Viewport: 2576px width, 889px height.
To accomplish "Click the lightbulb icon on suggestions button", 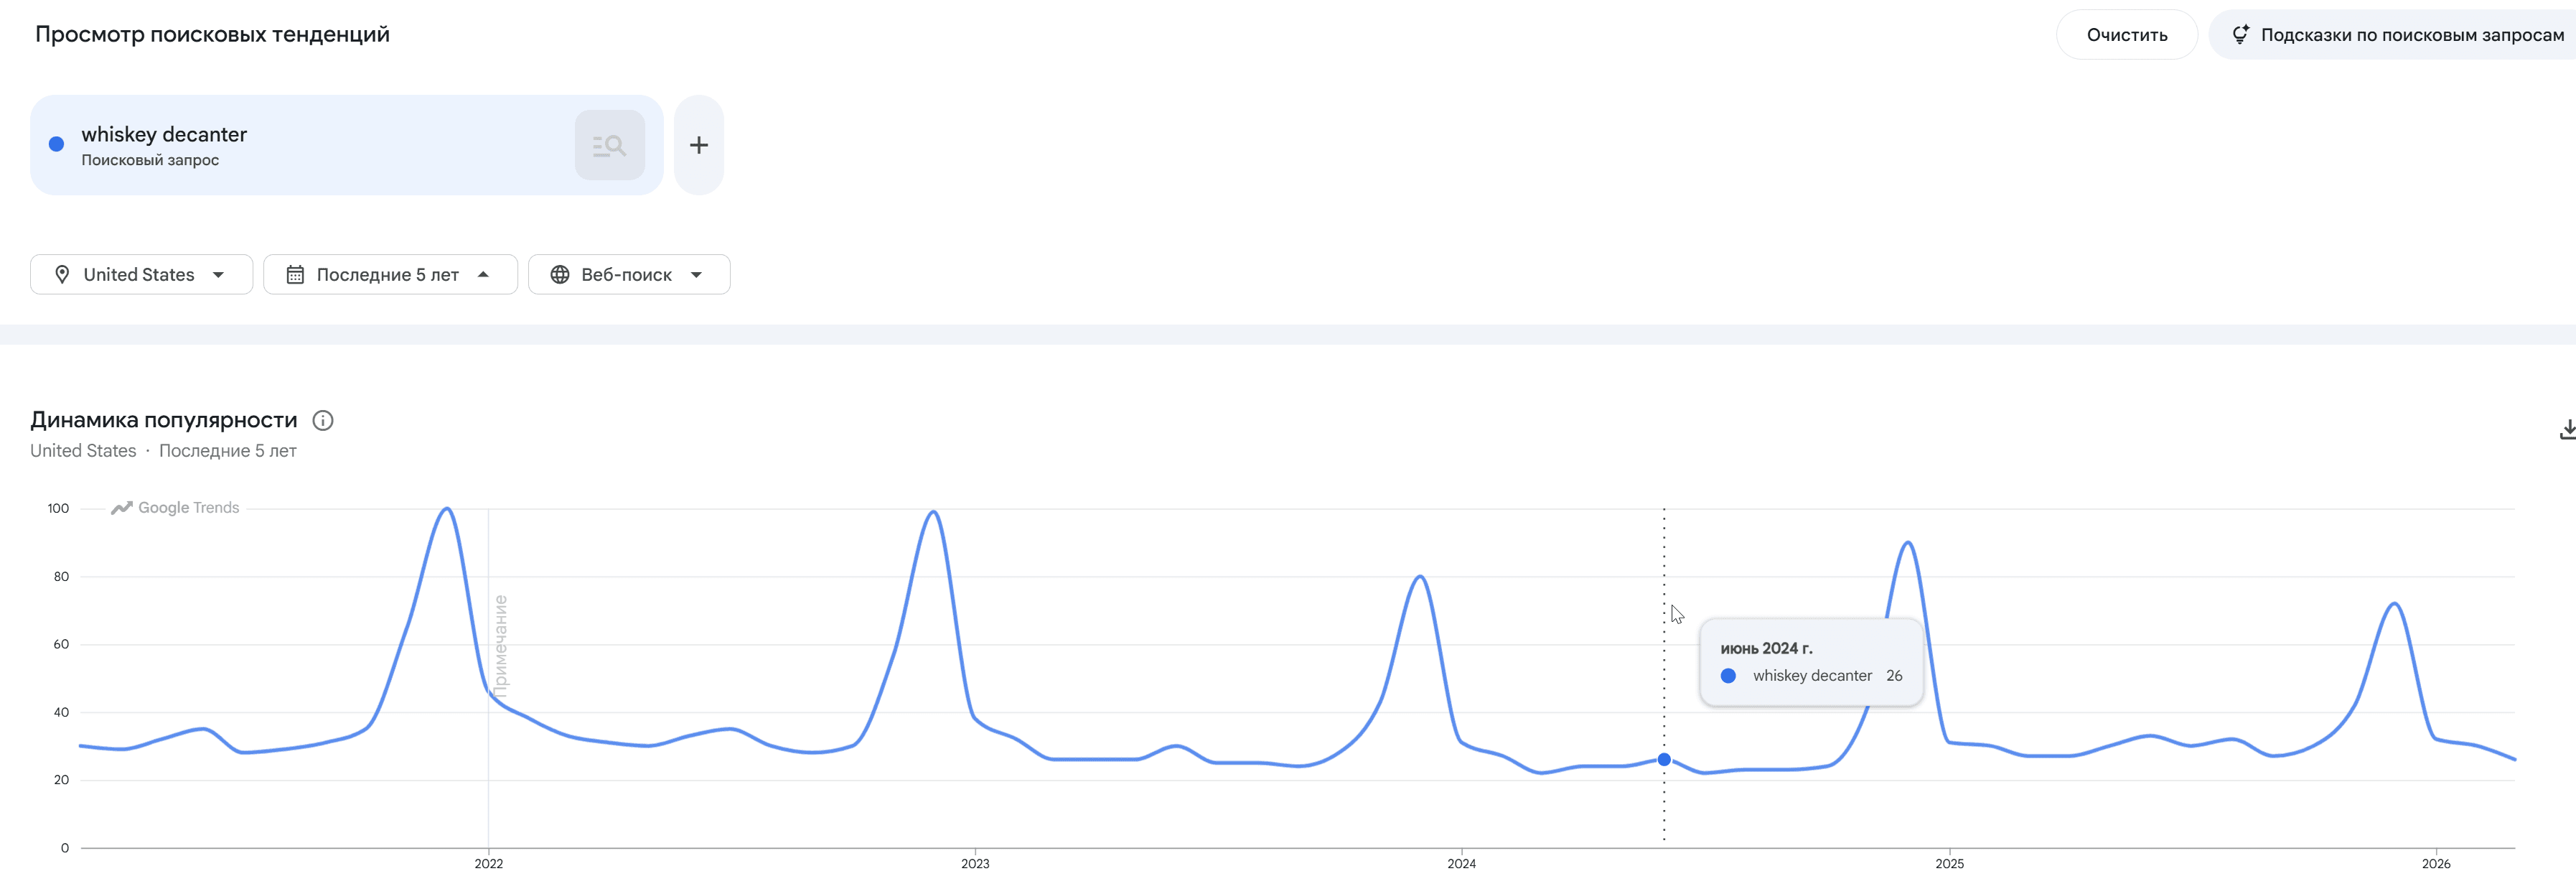I will [x=2243, y=33].
